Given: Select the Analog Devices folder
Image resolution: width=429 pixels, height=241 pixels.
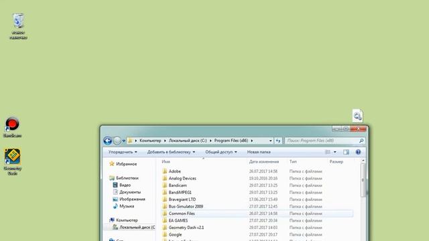Looking at the screenshot, I should coord(182,179).
